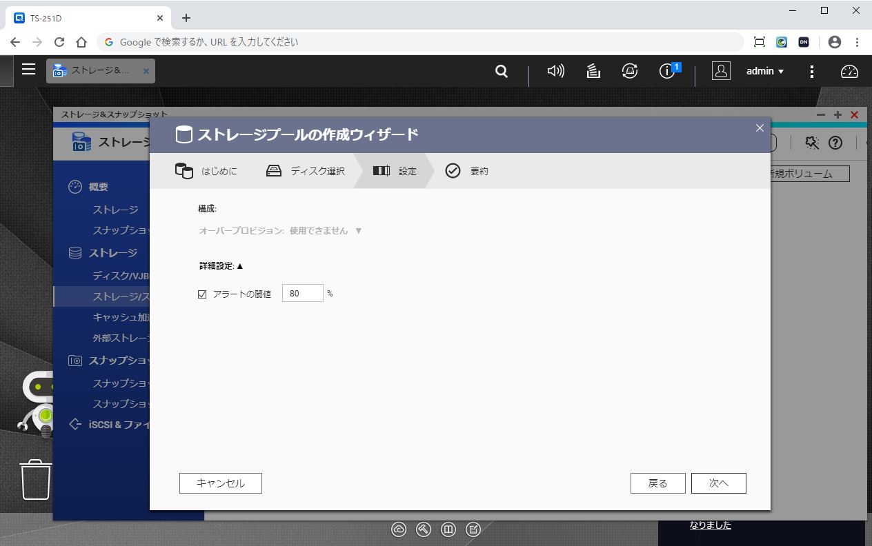Go to the ディスク選択 wizard step
The width and height of the screenshot is (872, 546).
(x=305, y=171)
